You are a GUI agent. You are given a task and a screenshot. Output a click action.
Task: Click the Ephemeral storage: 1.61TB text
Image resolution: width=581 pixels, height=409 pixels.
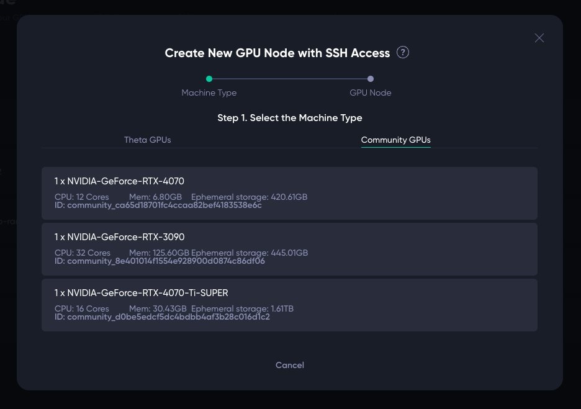[242, 308]
